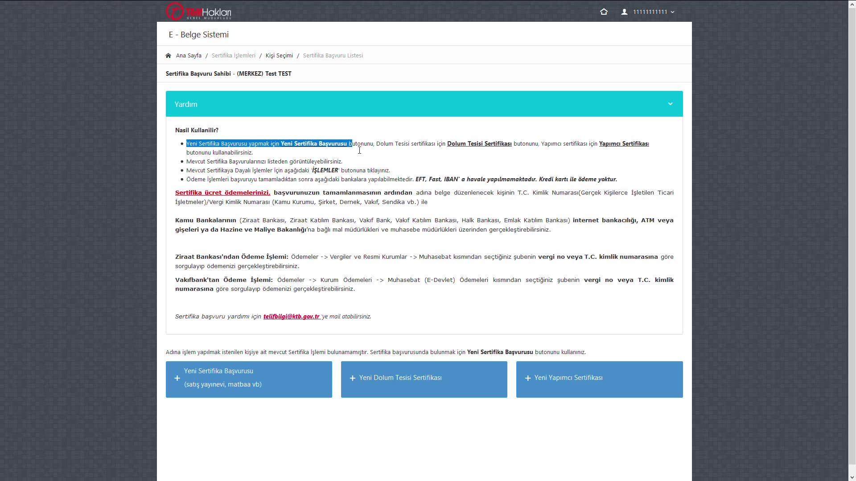Open Kişi Seçimi breadcrumb

pyautogui.click(x=279, y=56)
